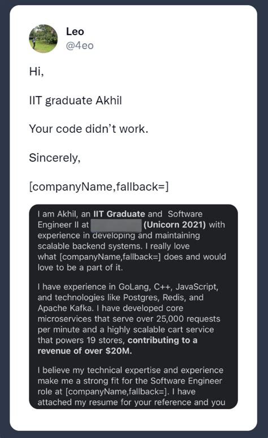Click the '(Unicorn 2021)' bold text
This screenshot has width=268, height=438.
(175, 224)
